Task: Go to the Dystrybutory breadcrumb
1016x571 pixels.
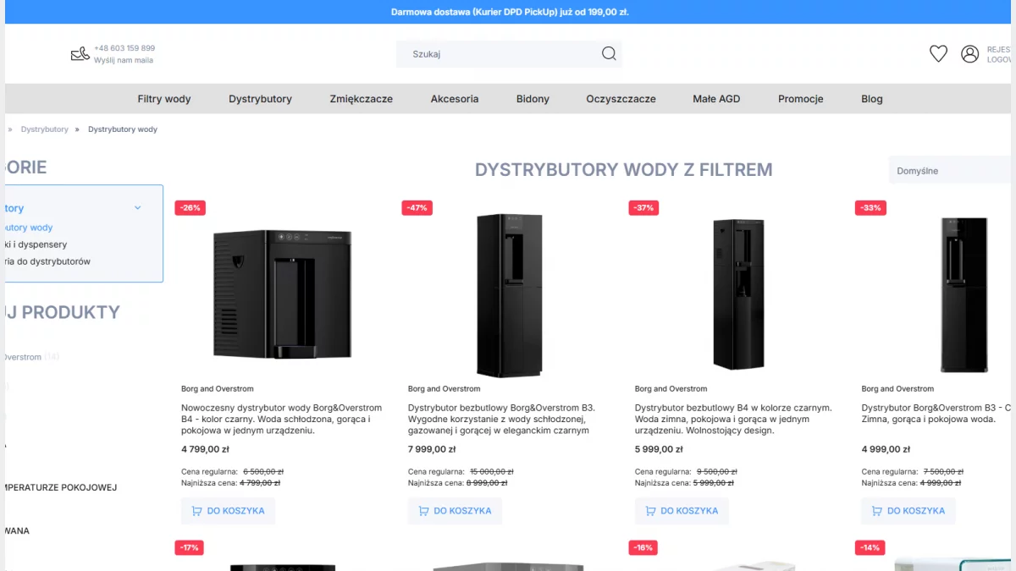Action: (x=45, y=129)
